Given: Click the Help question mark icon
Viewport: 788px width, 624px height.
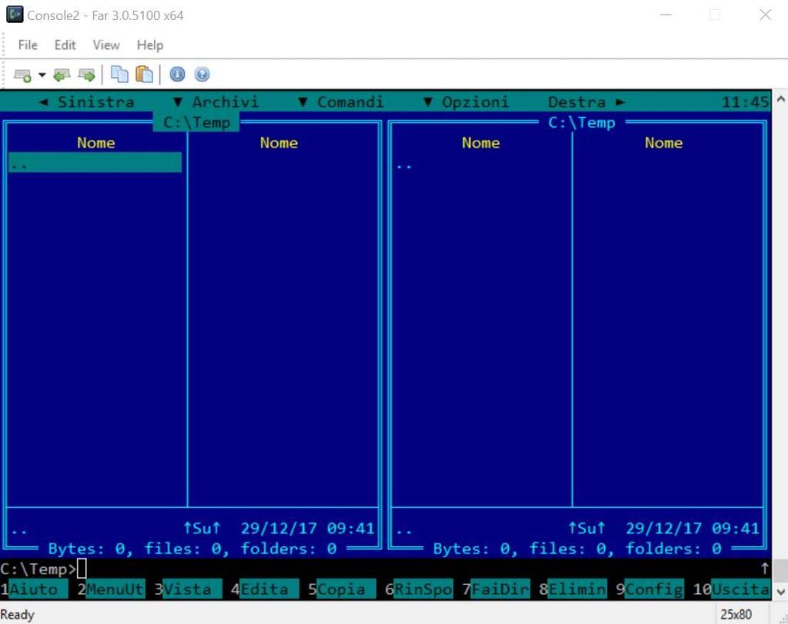Looking at the screenshot, I should coord(202,75).
